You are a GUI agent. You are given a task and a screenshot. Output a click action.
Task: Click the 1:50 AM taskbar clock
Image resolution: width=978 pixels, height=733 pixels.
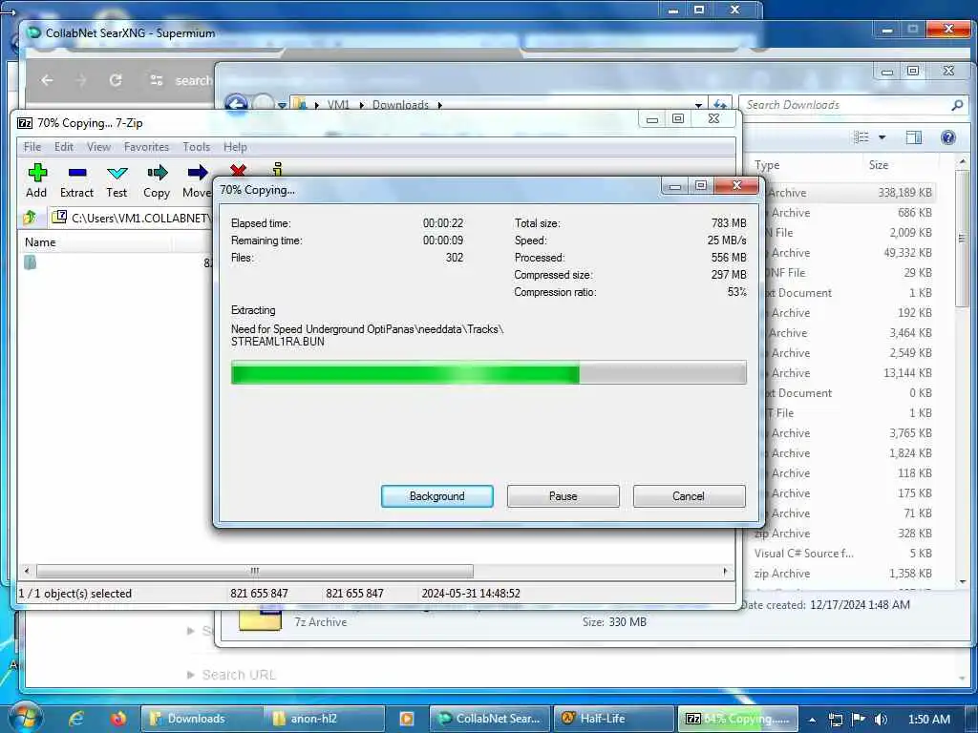click(x=929, y=720)
